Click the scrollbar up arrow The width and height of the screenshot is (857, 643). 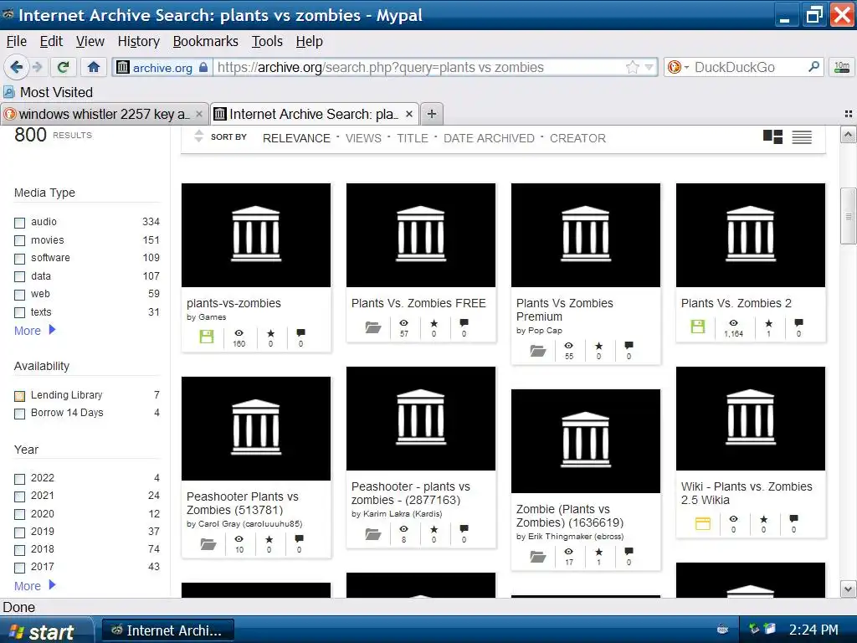click(x=848, y=134)
